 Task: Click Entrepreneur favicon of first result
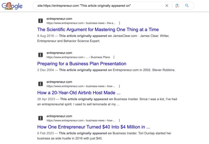pos(41,21)
